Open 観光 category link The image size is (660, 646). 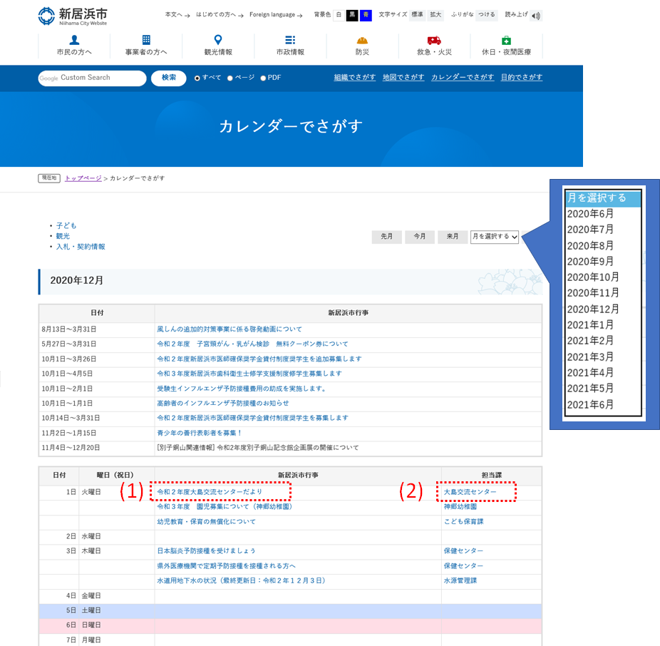63,236
